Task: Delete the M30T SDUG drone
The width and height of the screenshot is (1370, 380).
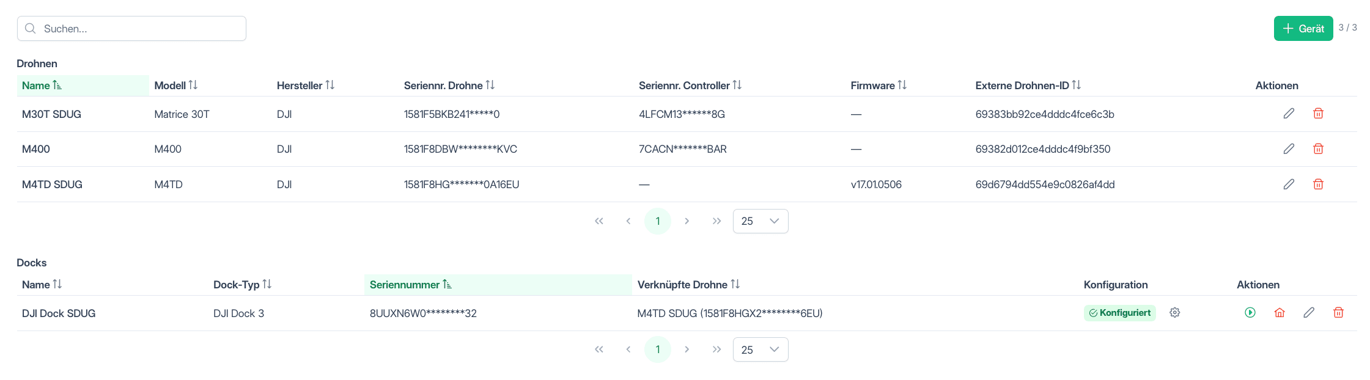Action: tap(1319, 114)
